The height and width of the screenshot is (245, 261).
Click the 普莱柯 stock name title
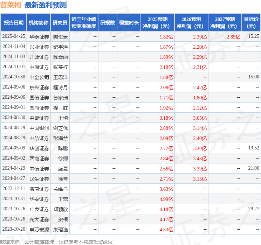pos(11,5)
